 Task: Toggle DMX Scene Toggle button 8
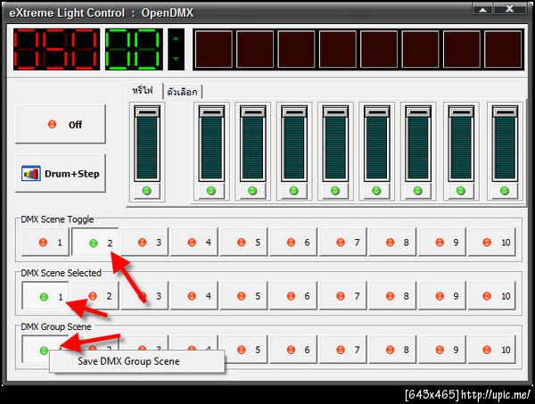[392, 243]
